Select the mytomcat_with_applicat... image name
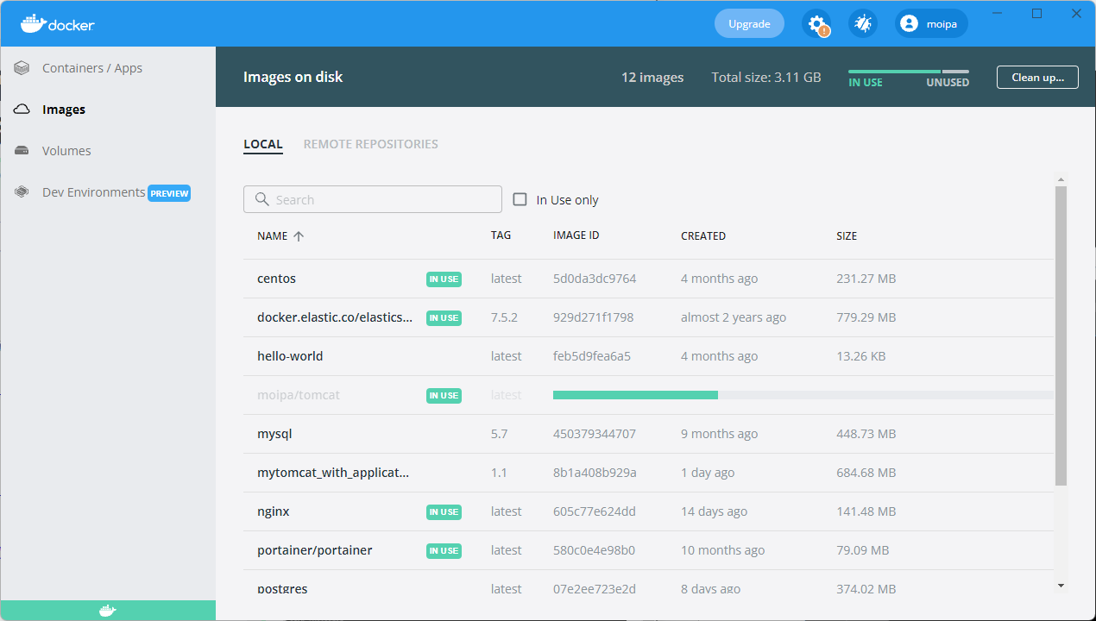 [333, 473]
